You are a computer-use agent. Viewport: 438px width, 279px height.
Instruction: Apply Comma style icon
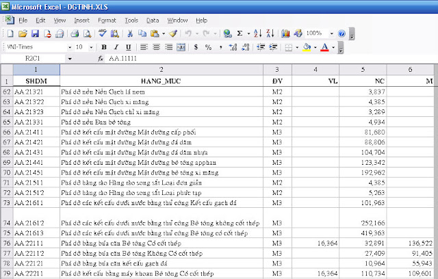(x=220, y=47)
